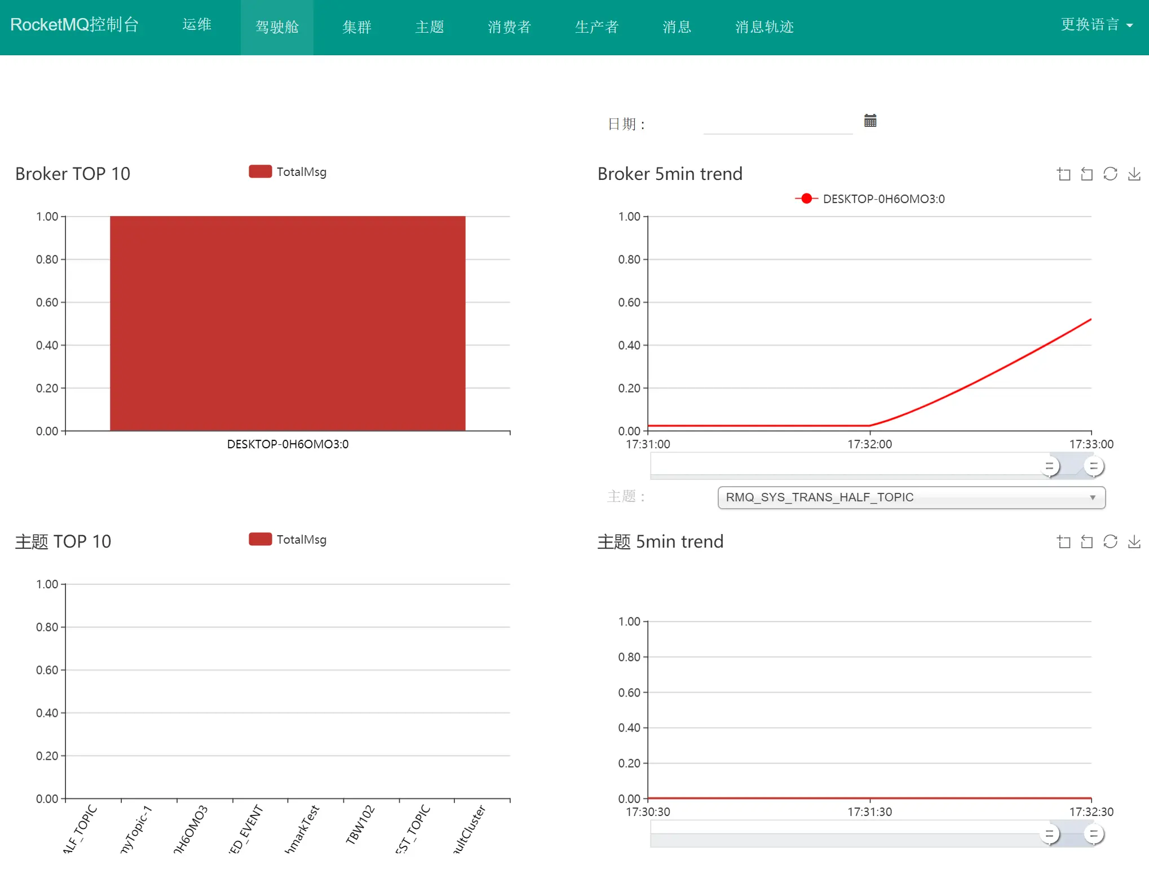Click Broker trend zoom slider right handle

1093,466
